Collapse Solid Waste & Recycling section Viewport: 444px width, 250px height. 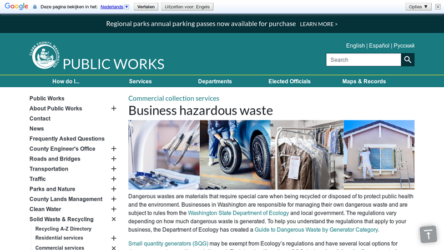tap(114, 219)
